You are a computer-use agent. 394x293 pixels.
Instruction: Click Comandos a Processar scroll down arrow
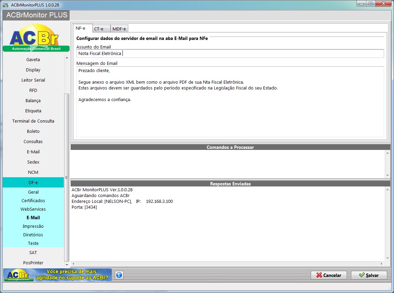coord(388,176)
